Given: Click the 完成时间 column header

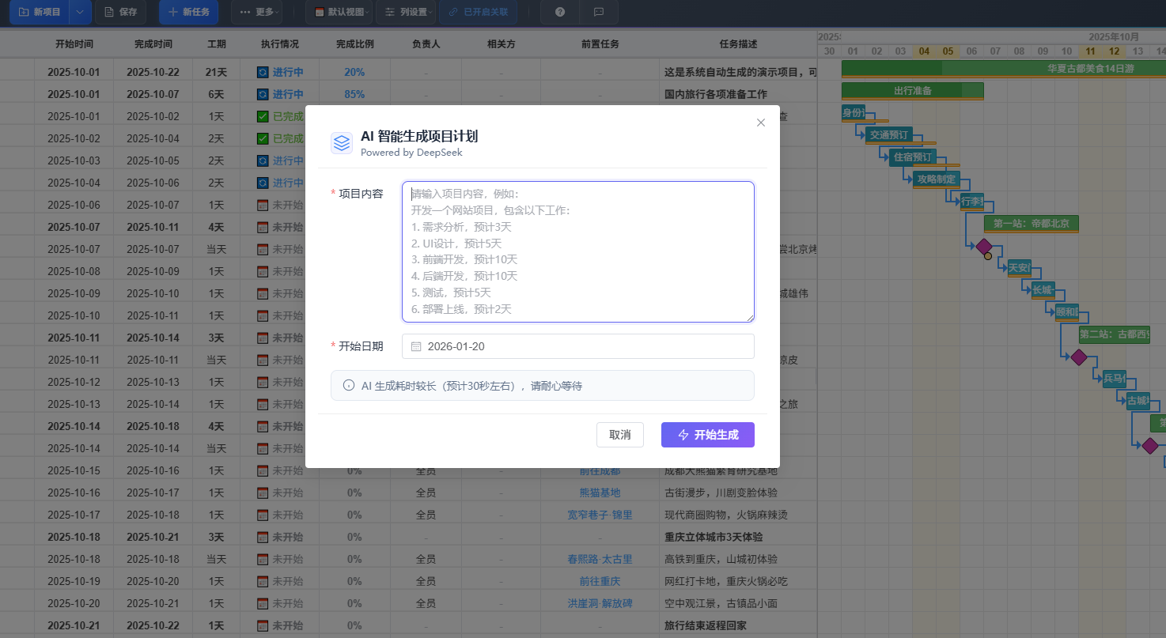Looking at the screenshot, I should [x=153, y=44].
